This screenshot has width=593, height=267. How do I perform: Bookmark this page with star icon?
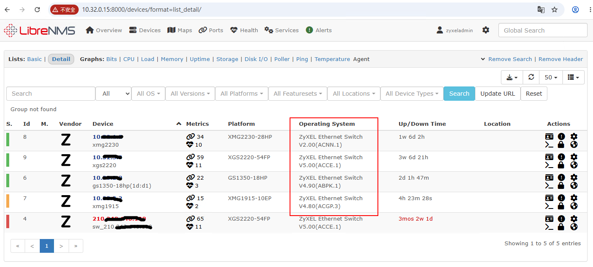pyautogui.click(x=554, y=9)
